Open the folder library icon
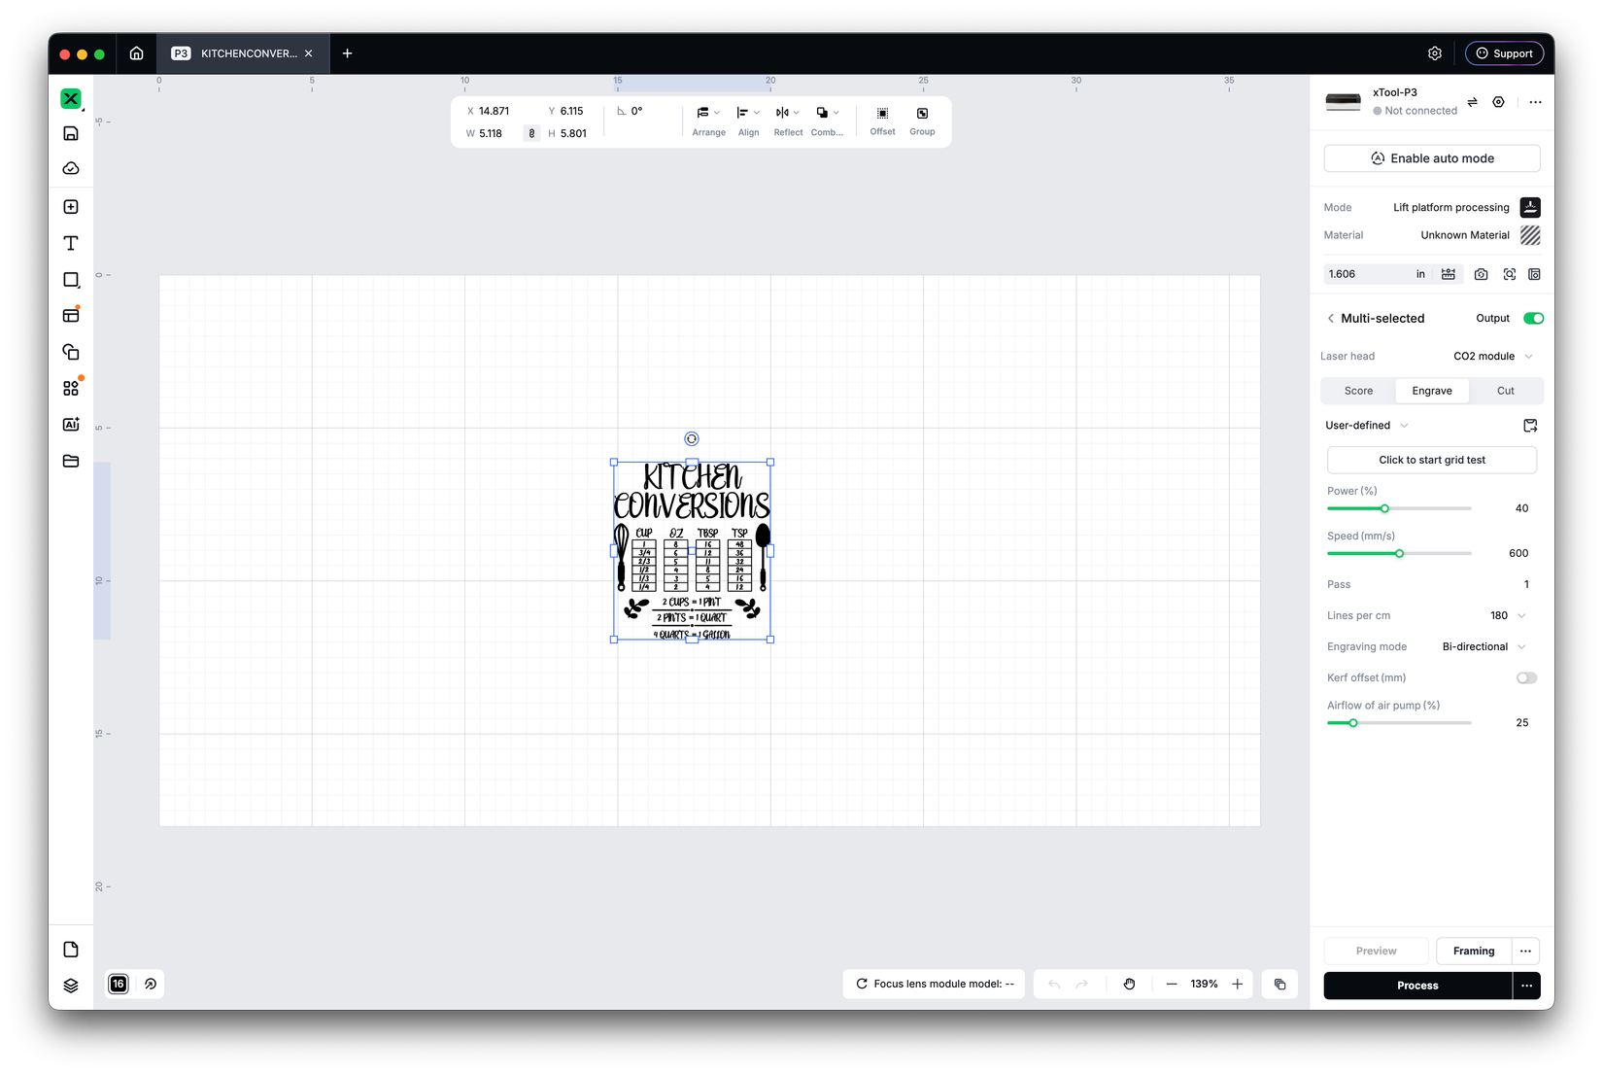1603x1074 pixels. click(x=71, y=461)
